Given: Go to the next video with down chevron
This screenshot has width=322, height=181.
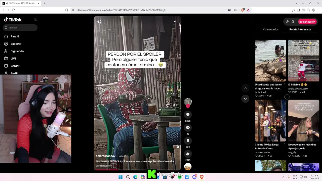Looking at the screenshot, I should point(245,99).
